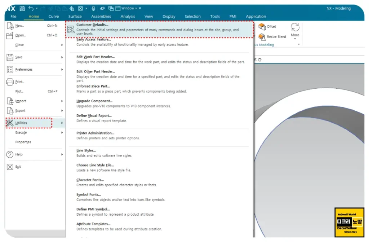Expand the Import submenu arrow

click(x=62, y=101)
